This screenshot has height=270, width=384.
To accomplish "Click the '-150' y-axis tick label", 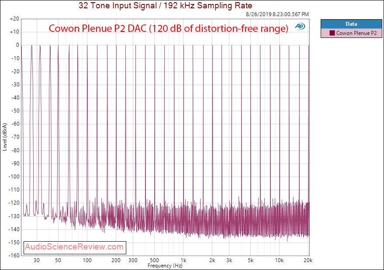I will pos(14,243).
